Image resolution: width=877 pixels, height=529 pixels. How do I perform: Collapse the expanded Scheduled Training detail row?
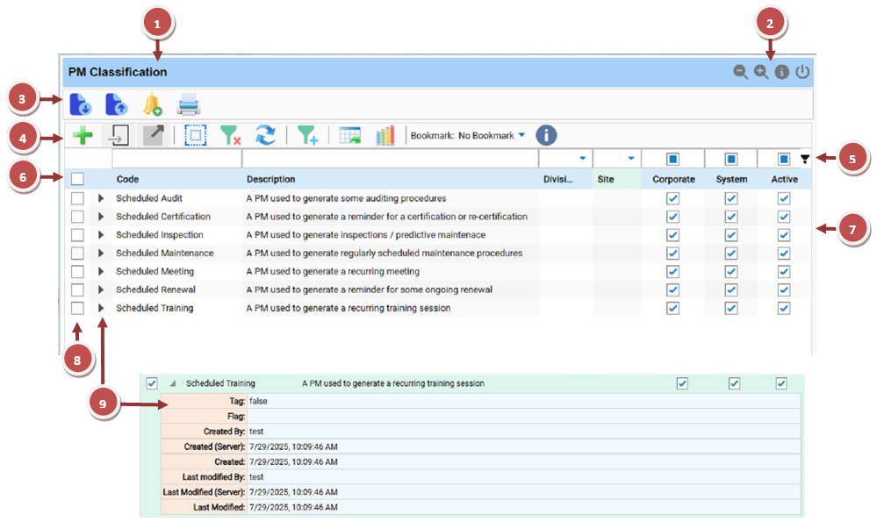173,383
